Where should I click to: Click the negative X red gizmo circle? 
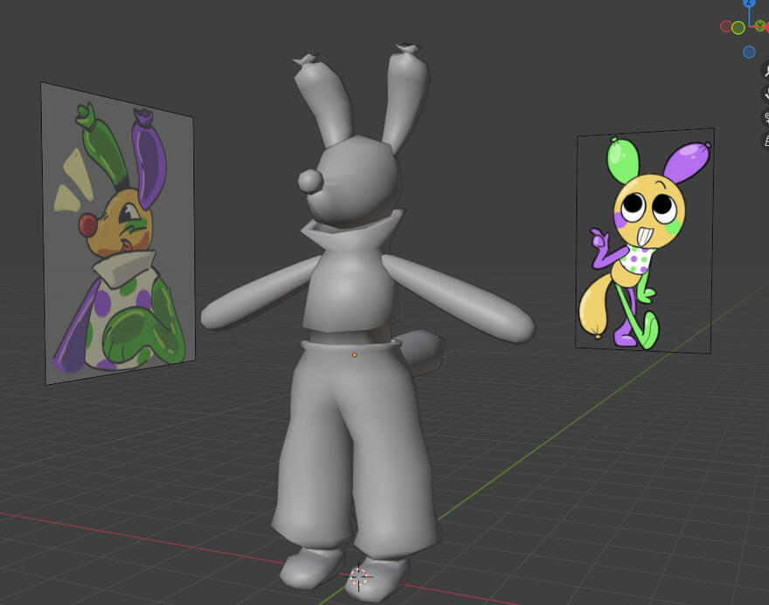pos(725,27)
